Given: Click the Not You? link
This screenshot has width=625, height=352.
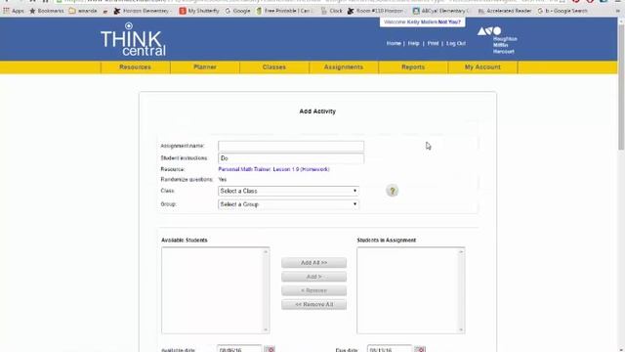Looking at the screenshot, I should tap(449, 22).
